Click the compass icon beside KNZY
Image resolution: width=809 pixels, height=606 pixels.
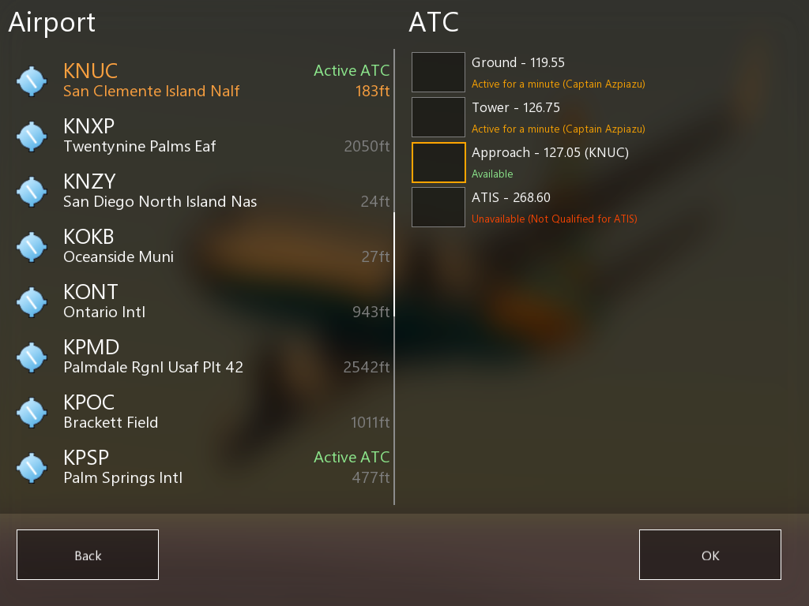coord(32,192)
